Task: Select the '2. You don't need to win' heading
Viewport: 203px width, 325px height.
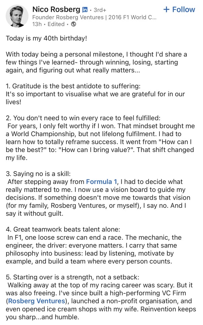Action: pyautogui.click(x=83, y=118)
